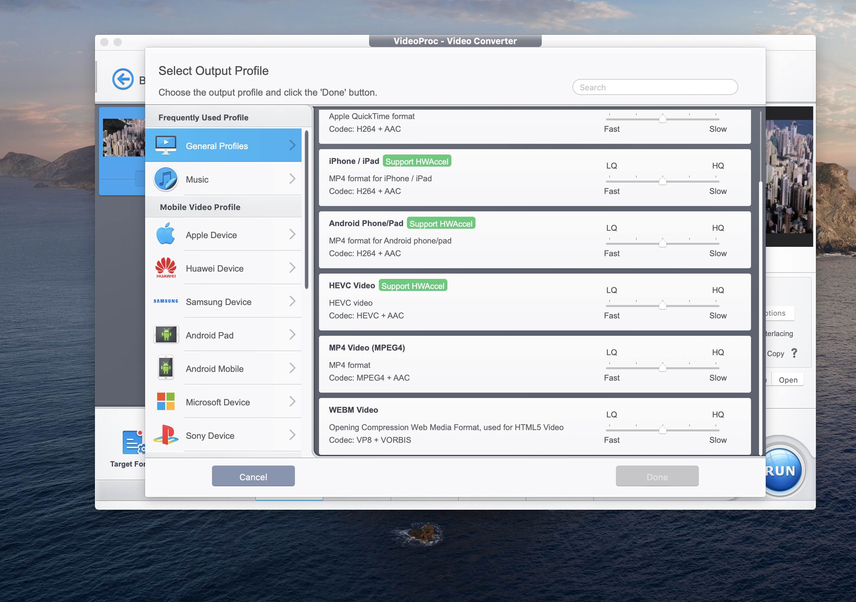Adjust the iPhone / iPad quality slider

click(x=662, y=181)
